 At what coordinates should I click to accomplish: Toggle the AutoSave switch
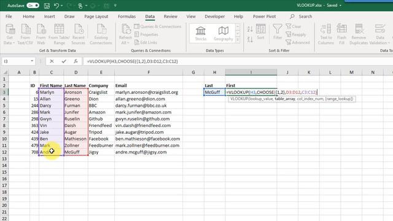coord(33,6)
